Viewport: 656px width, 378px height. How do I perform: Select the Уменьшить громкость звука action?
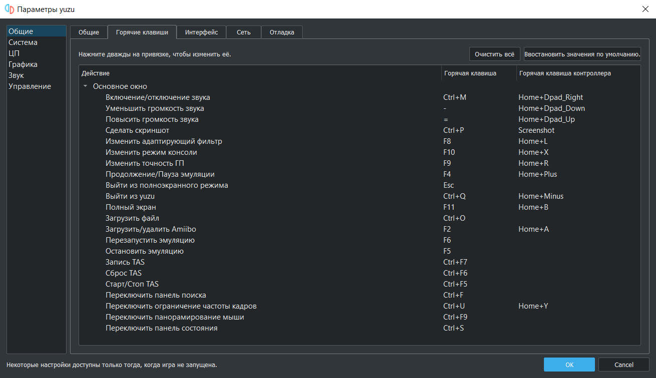[155, 108]
